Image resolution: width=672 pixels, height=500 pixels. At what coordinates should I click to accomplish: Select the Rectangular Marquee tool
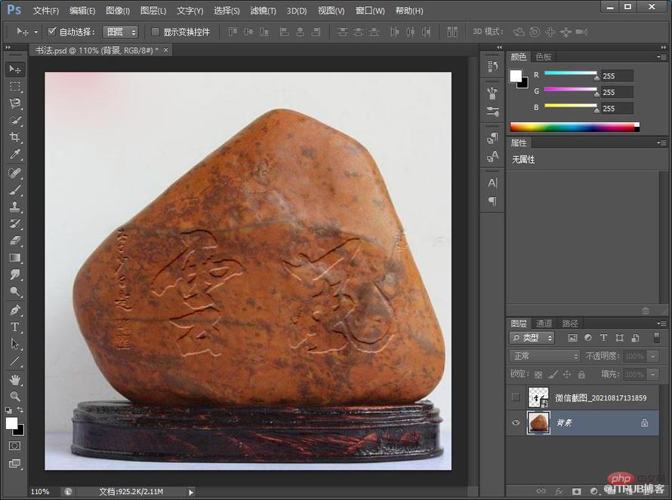tap(15, 87)
